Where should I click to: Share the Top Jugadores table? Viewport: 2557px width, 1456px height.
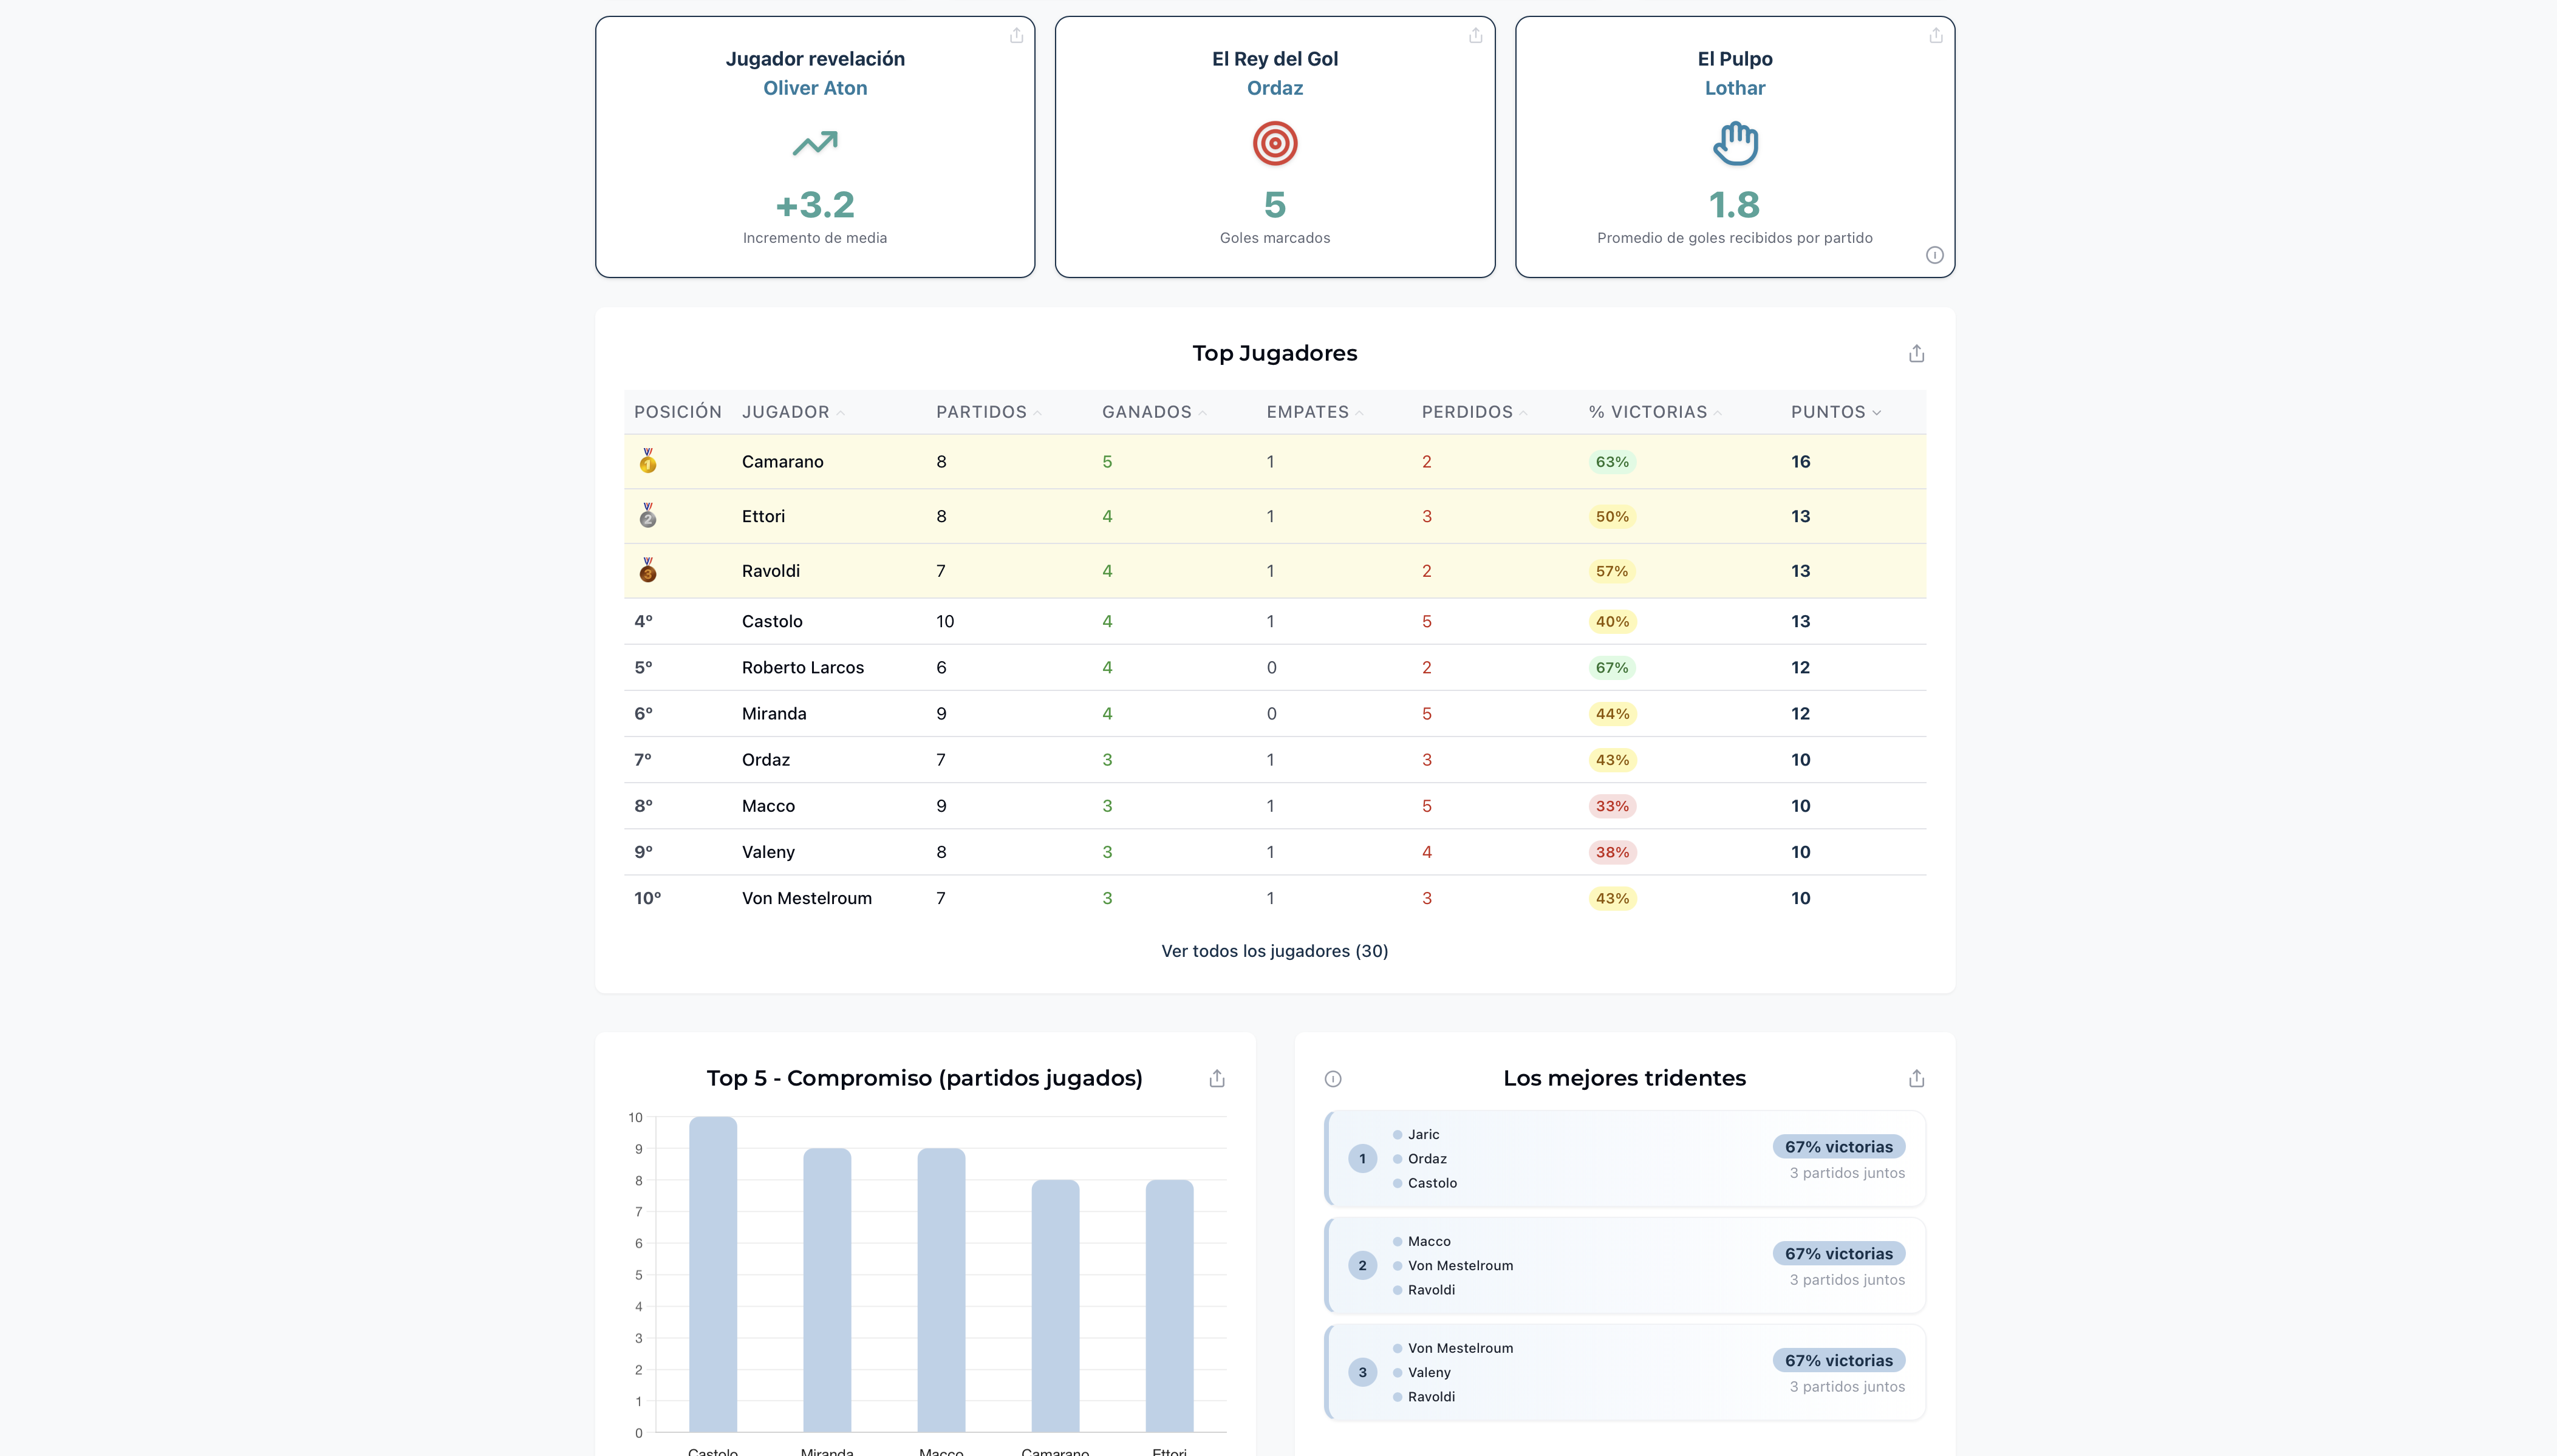pyautogui.click(x=1915, y=354)
